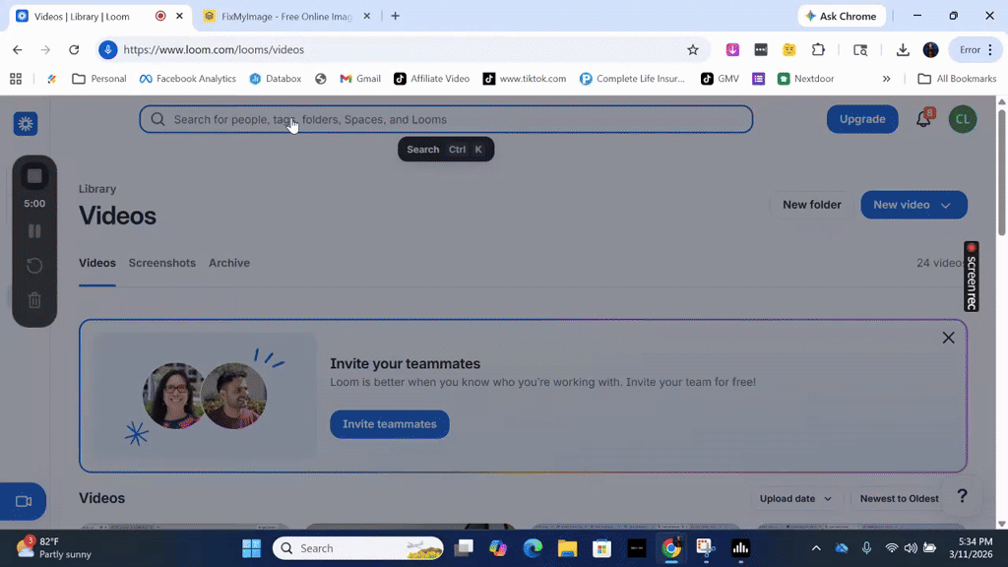Image resolution: width=1008 pixels, height=567 pixels.
Task: Click the Invite teammates button
Action: pos(390,424)
